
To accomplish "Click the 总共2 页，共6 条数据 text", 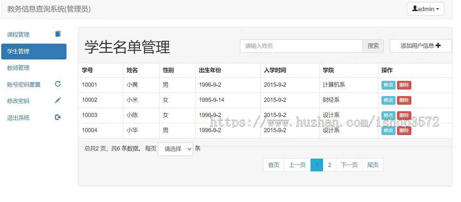I will (112, 149).
